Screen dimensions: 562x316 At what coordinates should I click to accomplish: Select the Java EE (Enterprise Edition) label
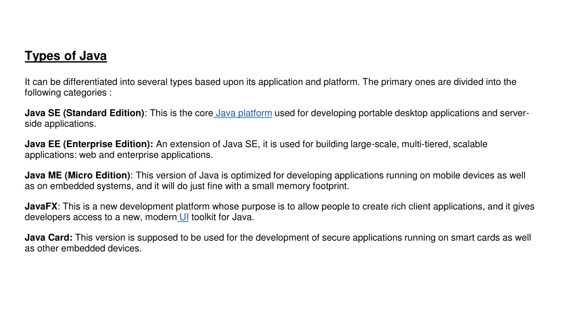tap(89, 144)
